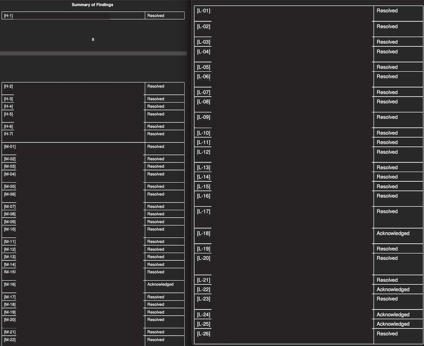Click the Acknowledged status of [L-24]
Image resolution: width=424 pixels, height=346 pixels.
tap(393, 315)
